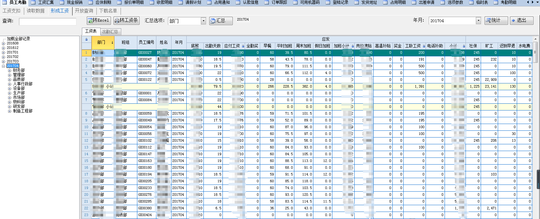The width and height of the screenshot is (540, 219).
Task: Collapse the 201704 tree node
Action: pyautogui.click(x=4, y=66)
